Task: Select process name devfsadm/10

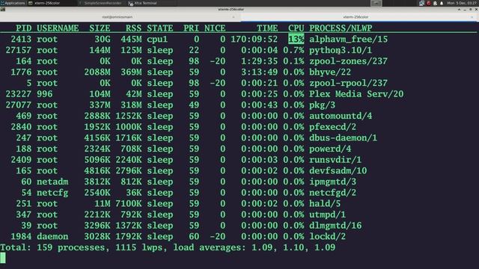Action: pos(338,171)
